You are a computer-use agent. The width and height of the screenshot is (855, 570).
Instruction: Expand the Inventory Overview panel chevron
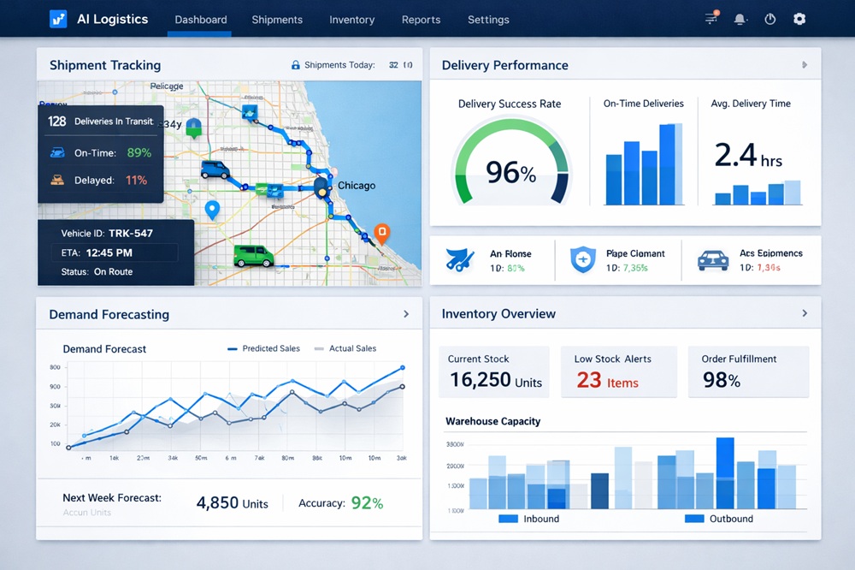pos(804,314)
